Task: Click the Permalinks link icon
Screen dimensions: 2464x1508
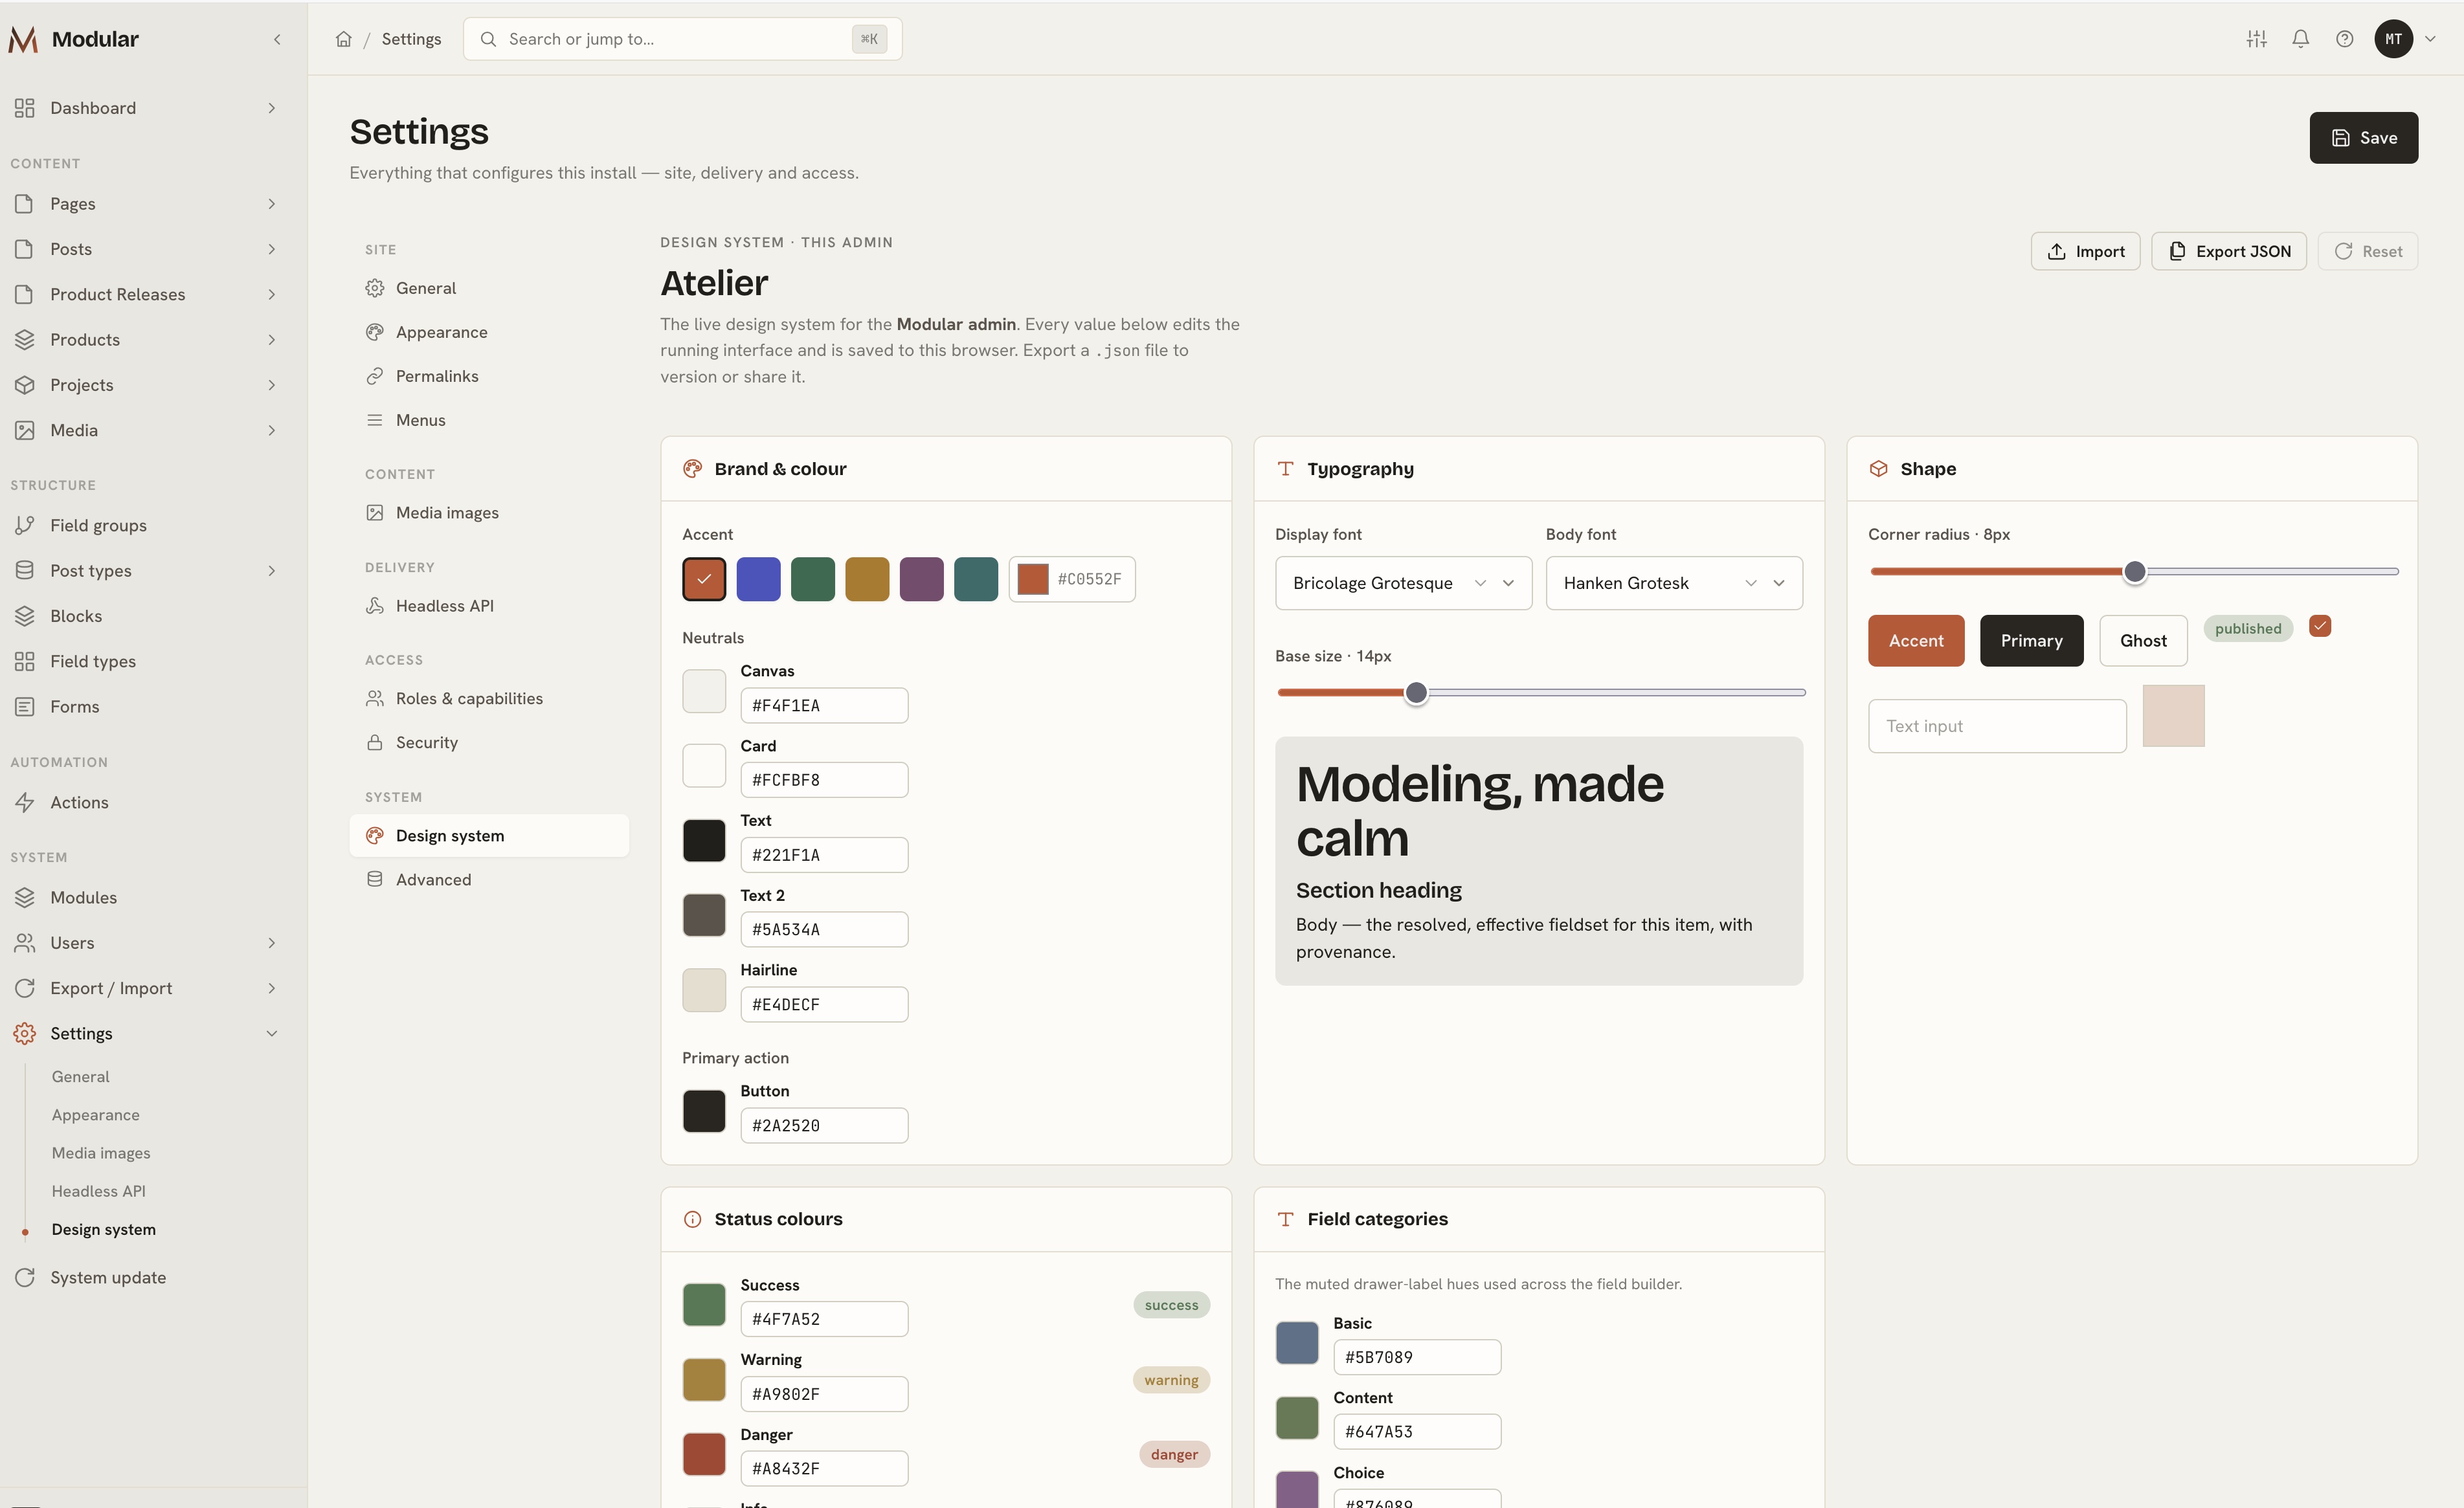Action: coord(375,376)
